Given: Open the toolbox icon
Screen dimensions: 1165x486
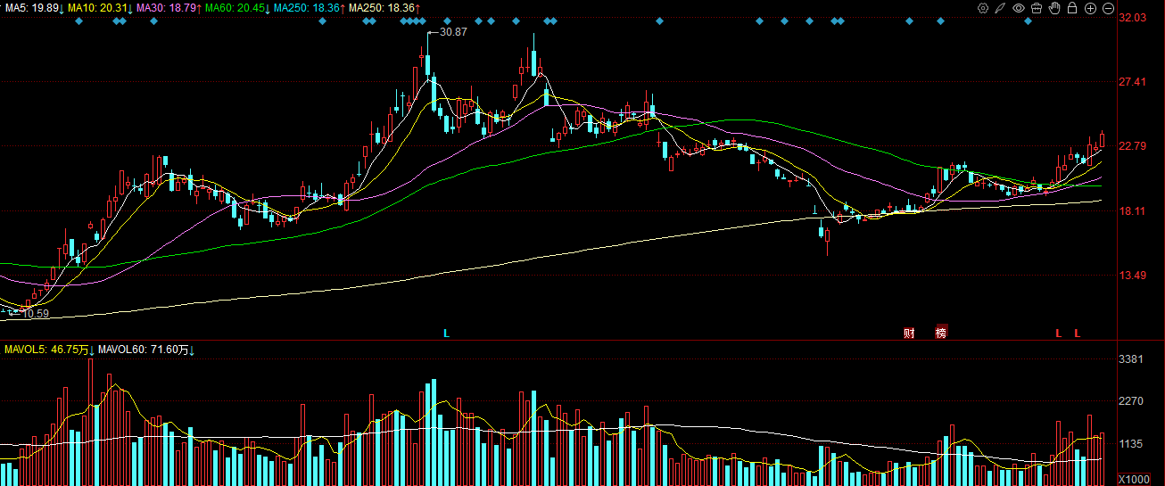Looking at the screenshot, I should click(1037, 8).
